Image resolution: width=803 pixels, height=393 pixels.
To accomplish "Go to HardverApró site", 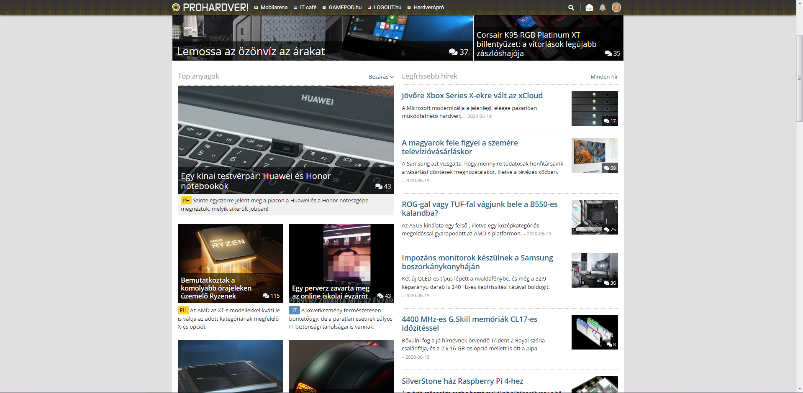I will pyautogui.click(x=426, y=8).
